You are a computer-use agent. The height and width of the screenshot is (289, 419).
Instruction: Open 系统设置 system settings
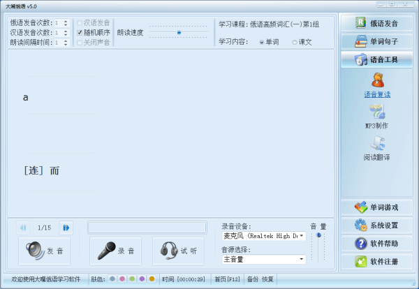tap(377, 225)
